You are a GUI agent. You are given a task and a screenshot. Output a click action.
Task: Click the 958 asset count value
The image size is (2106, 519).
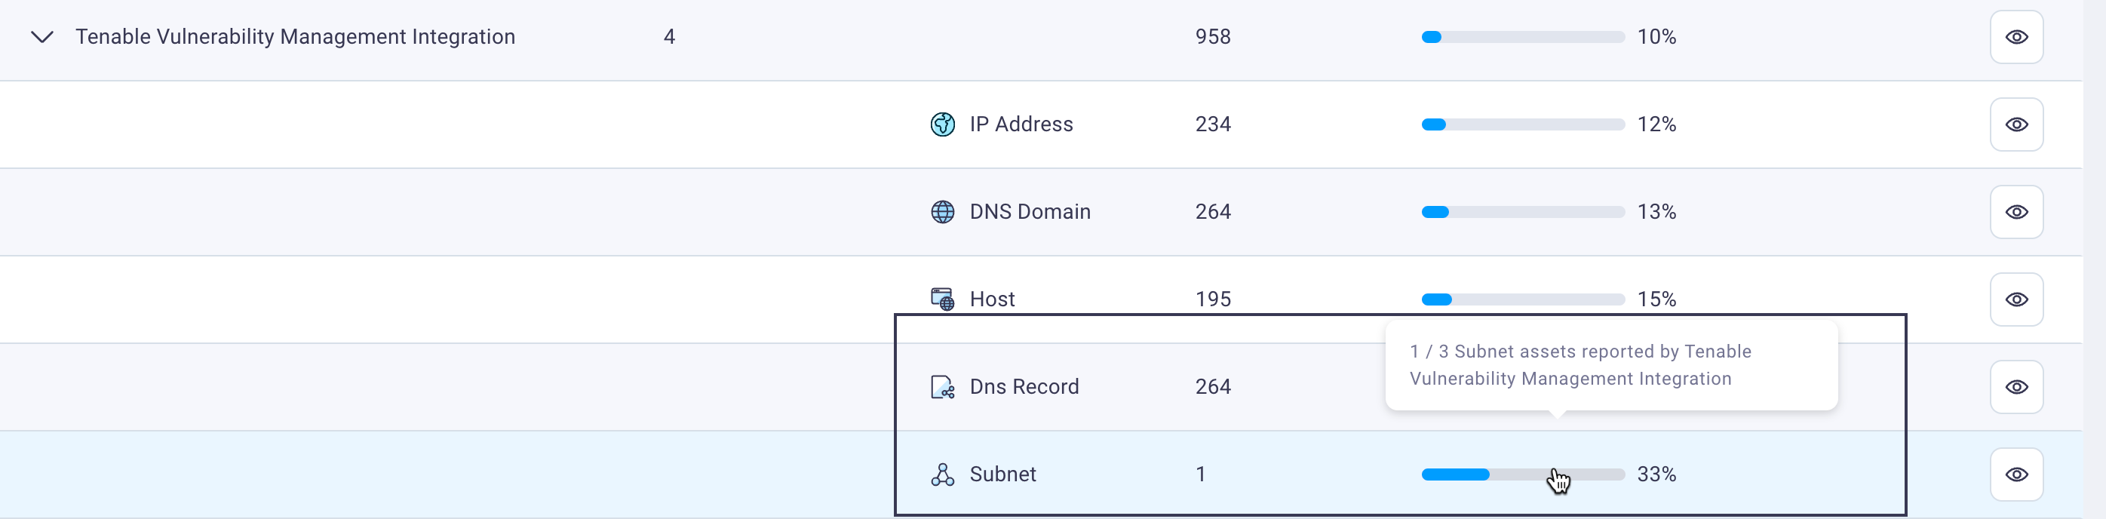pos(1212,37)
